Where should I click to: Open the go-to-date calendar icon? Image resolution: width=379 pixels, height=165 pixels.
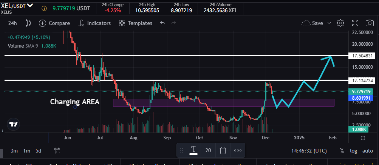[x=57, y=151]
